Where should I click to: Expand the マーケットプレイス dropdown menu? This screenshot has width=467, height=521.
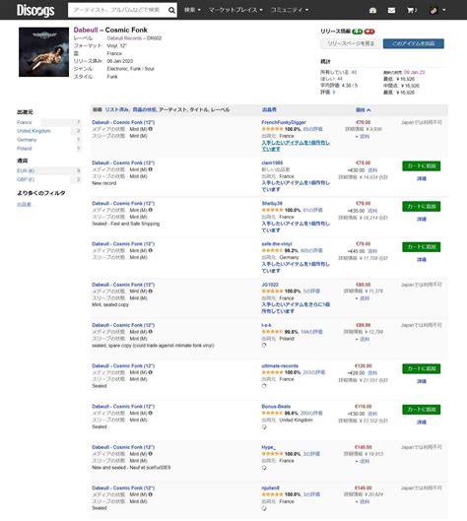click(235, 10)
